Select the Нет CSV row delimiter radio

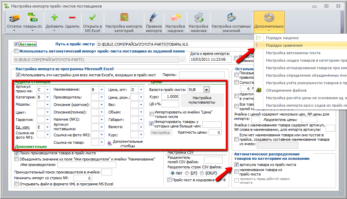pos(173,173)
